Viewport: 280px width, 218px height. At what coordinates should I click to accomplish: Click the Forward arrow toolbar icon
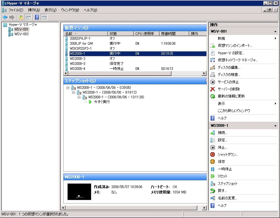coord(12,17)
